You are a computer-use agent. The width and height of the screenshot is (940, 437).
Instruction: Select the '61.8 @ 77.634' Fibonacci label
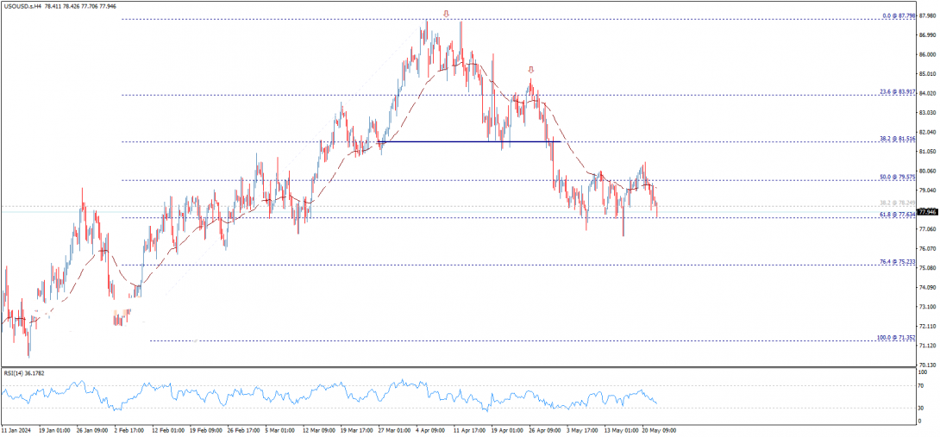(x=897, y=214)
